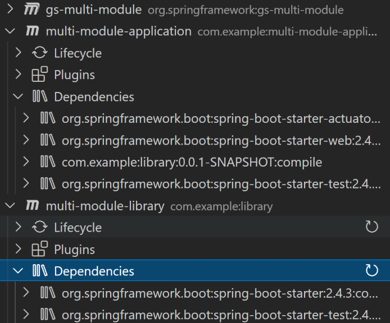
Task: Click Dependencies library icon under multi-module-application
Action: click(x=40, y=96)
